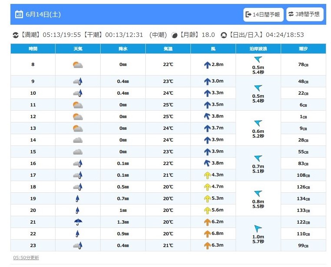
Task: Click the closed umbrella icon for hour 22
Action: click(78, 234)
